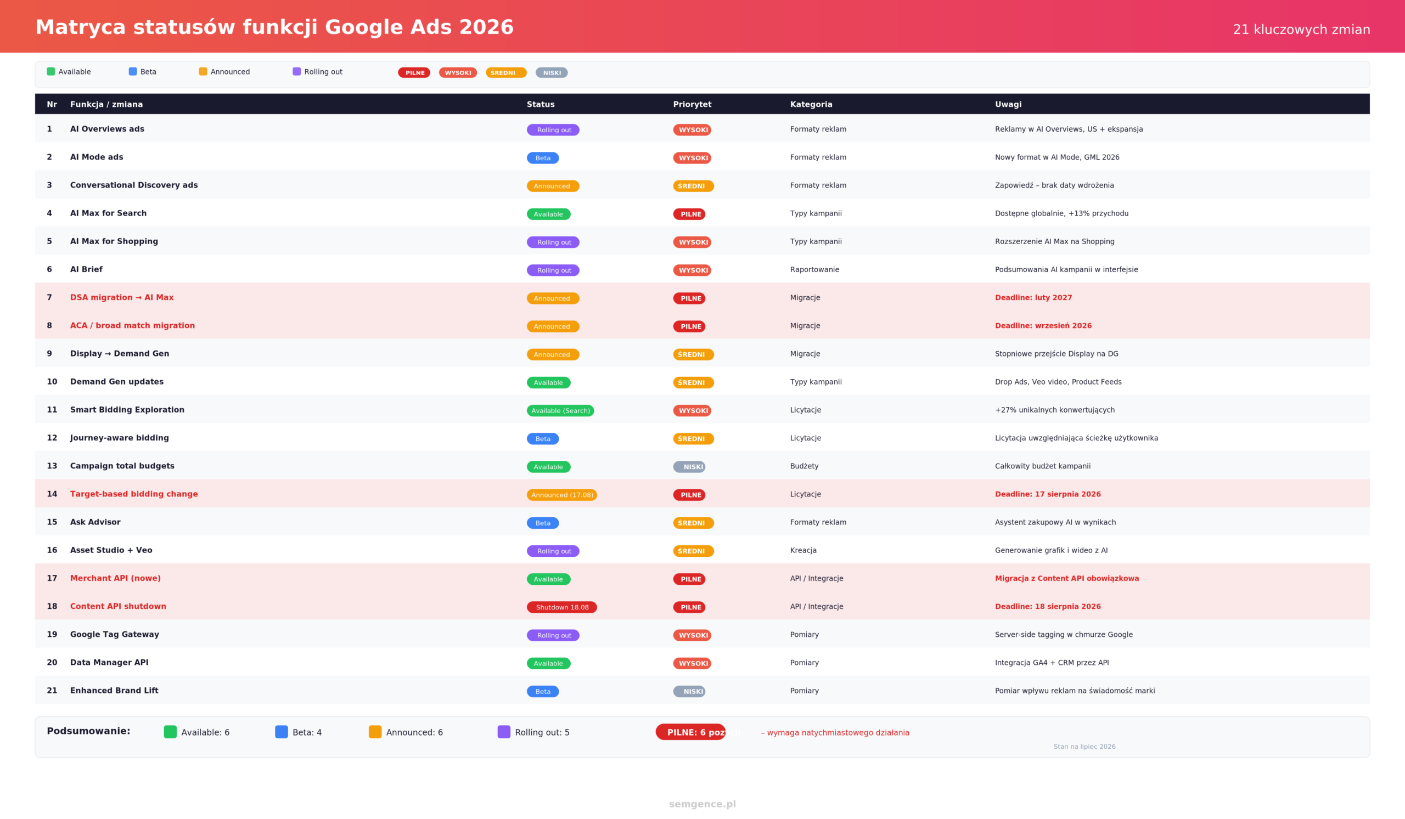Click 'AI Mode ads' function name
This screenshot has height=819, width=1405.
pyautogui.click(x=97, y=157)
